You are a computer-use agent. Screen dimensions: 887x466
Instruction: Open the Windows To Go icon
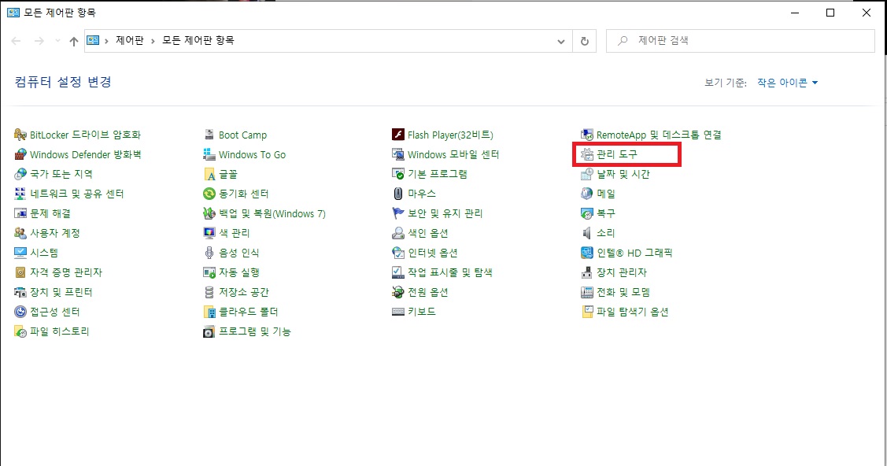coord(209,154)
